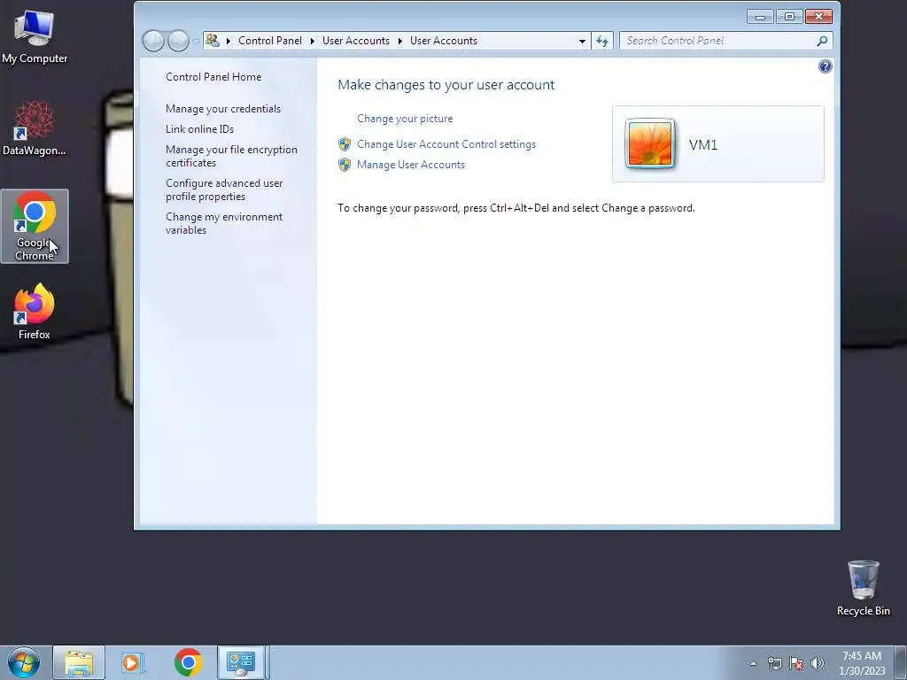Click Change your picture link
The image size is (907, 680).
pos(405,119)
